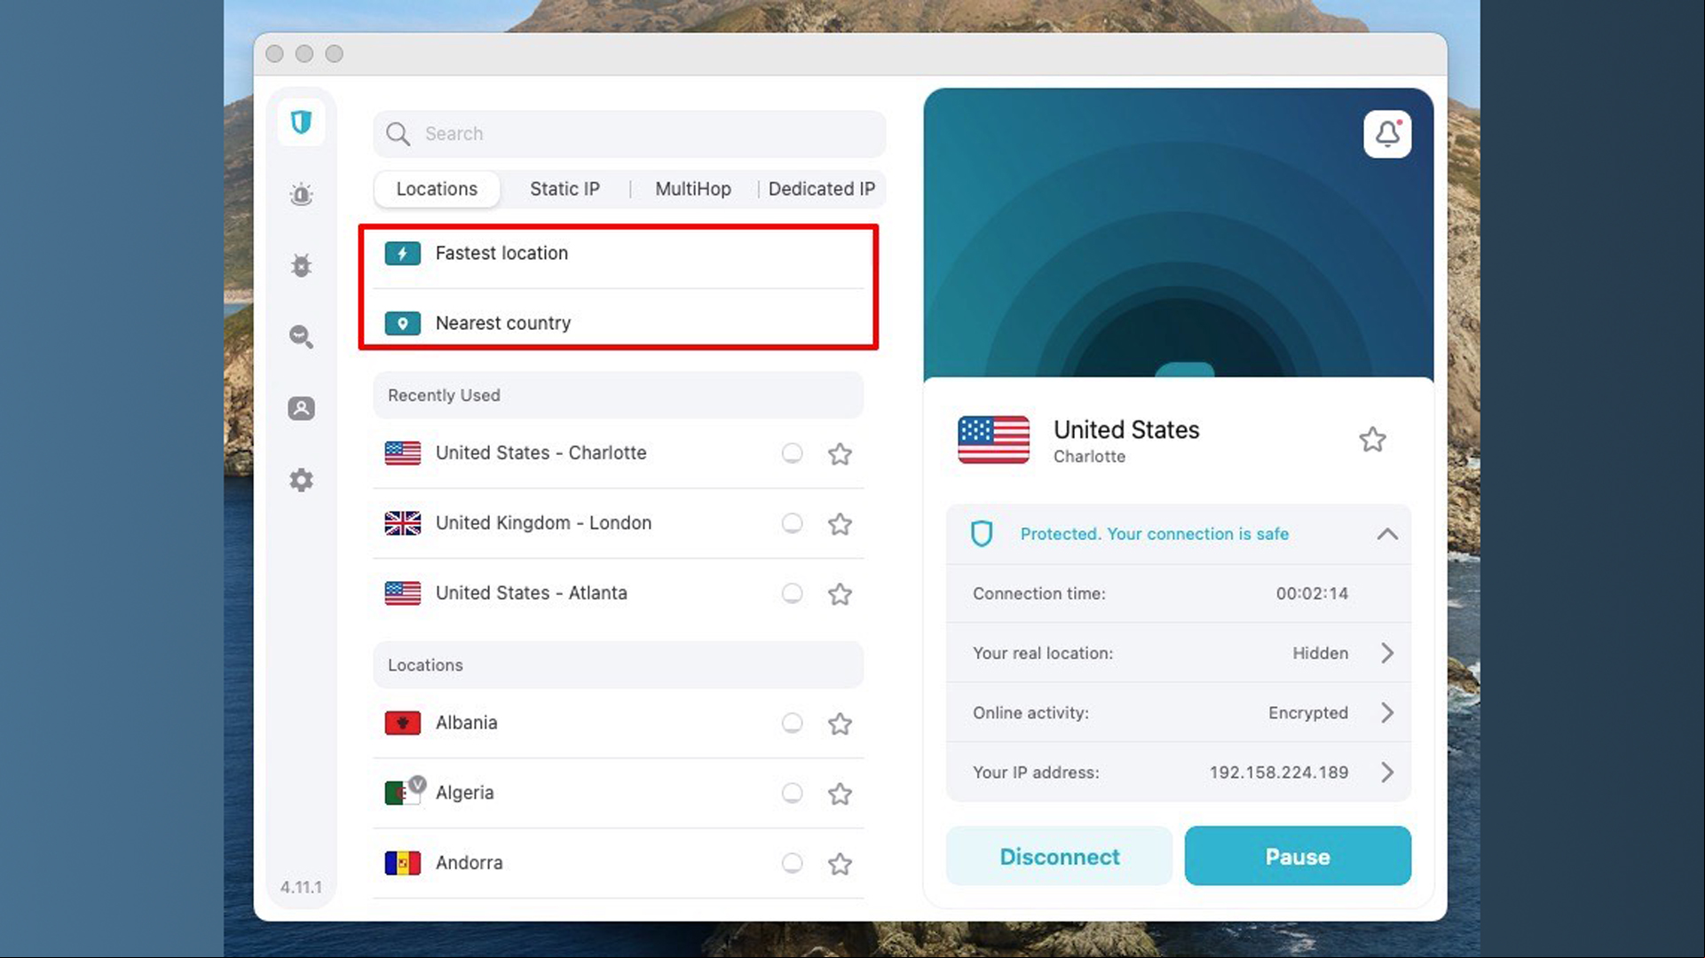Open the Alternative ID person icon in the sidebar

301,408
